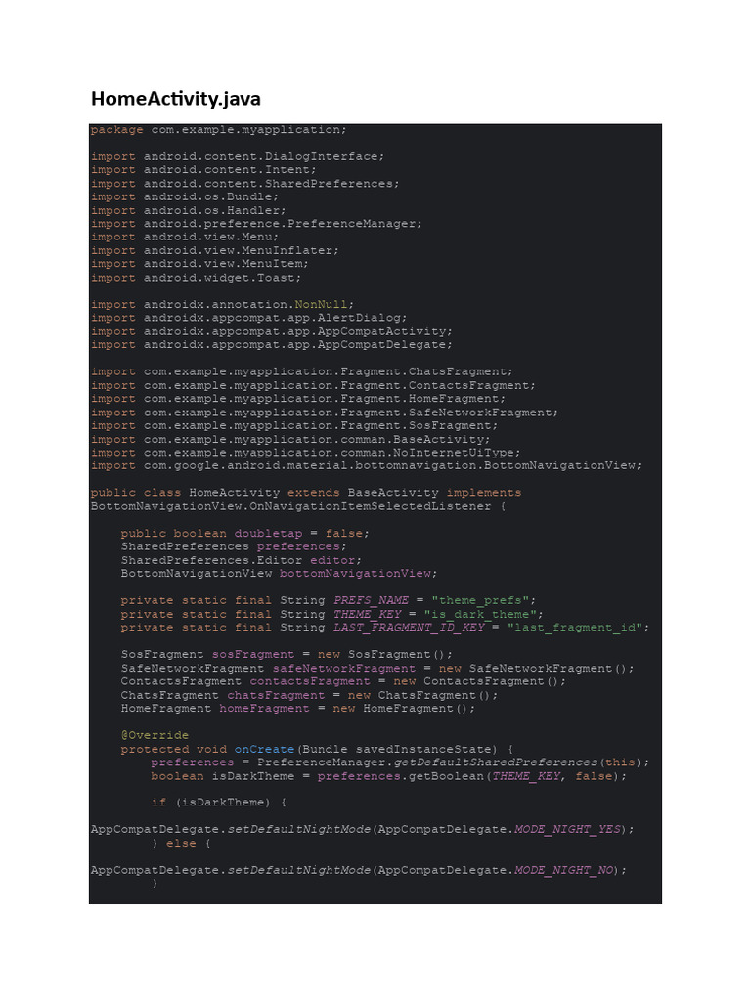Click the "is_dark_theme" string literal
751x1001 pixels.
click(x=480, y=614)
